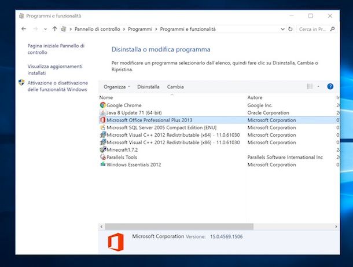Image resolution: width=353 pixels, height=267 pixels.
Task: Click the large Office logo in details pane
Action: coord(116,242)
